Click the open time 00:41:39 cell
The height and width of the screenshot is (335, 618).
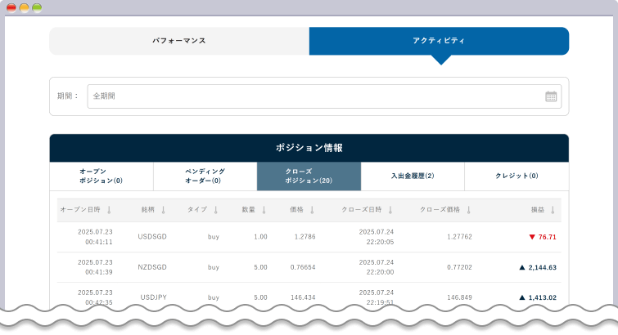(x=99, y=272)
